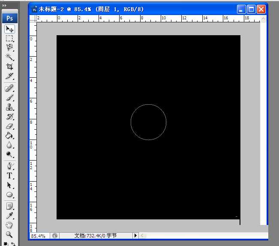Viewport: 279px width, 246px height.
Task: Activate the Magic Wand tool
Action: 9,57
